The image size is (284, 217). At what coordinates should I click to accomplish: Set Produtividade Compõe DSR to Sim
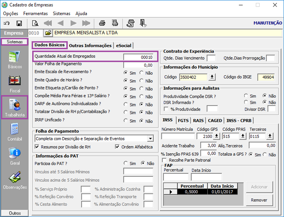point(246,96)
